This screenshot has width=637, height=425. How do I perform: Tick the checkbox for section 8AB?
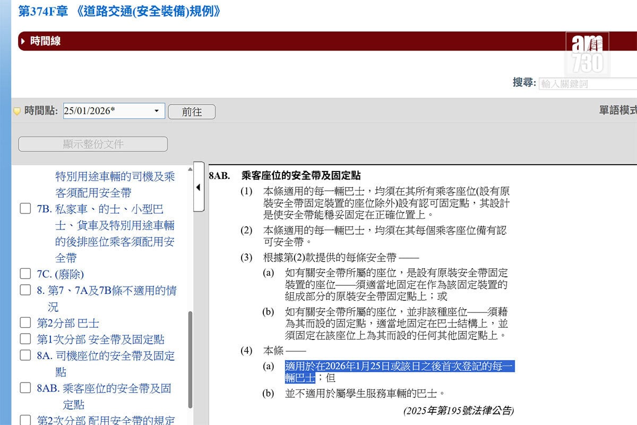click(25, 388)
